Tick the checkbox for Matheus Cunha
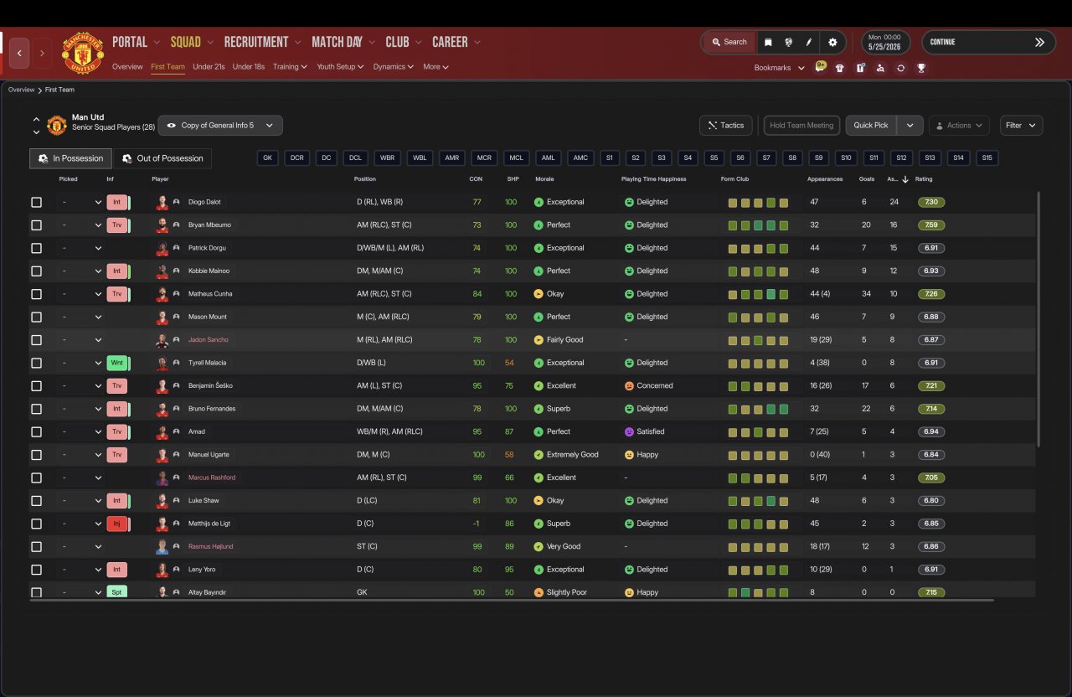The width and height of the screenshot is (1072, 697). [x=36, y=294]
